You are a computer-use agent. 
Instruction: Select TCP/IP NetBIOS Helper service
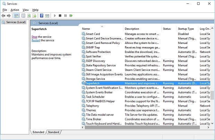click(x=100, y=101)
